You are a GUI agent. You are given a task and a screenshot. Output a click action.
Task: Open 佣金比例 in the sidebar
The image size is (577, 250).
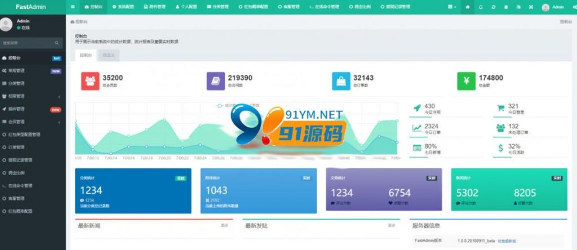pos(33,173)
